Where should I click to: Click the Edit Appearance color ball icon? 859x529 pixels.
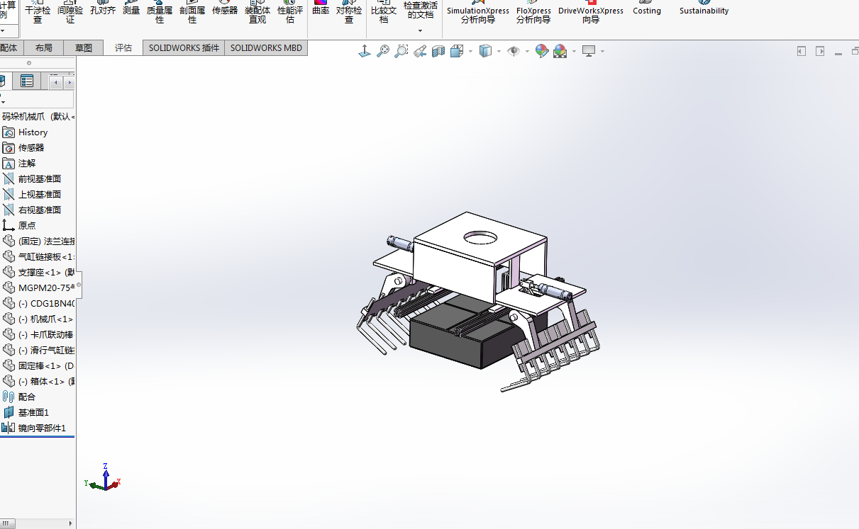coord(542,51)
